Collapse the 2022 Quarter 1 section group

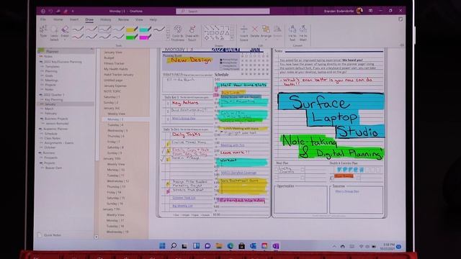[x=41, y=95]
